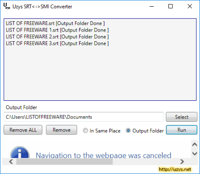
Task: Click the blue info icon in web panel
Action: pyautogui.click(x=20, y=152)
